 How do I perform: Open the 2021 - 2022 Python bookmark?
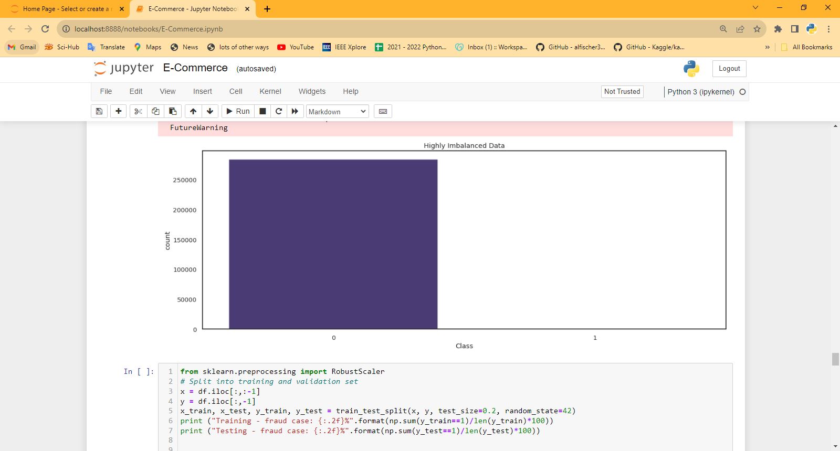(411, 47)
